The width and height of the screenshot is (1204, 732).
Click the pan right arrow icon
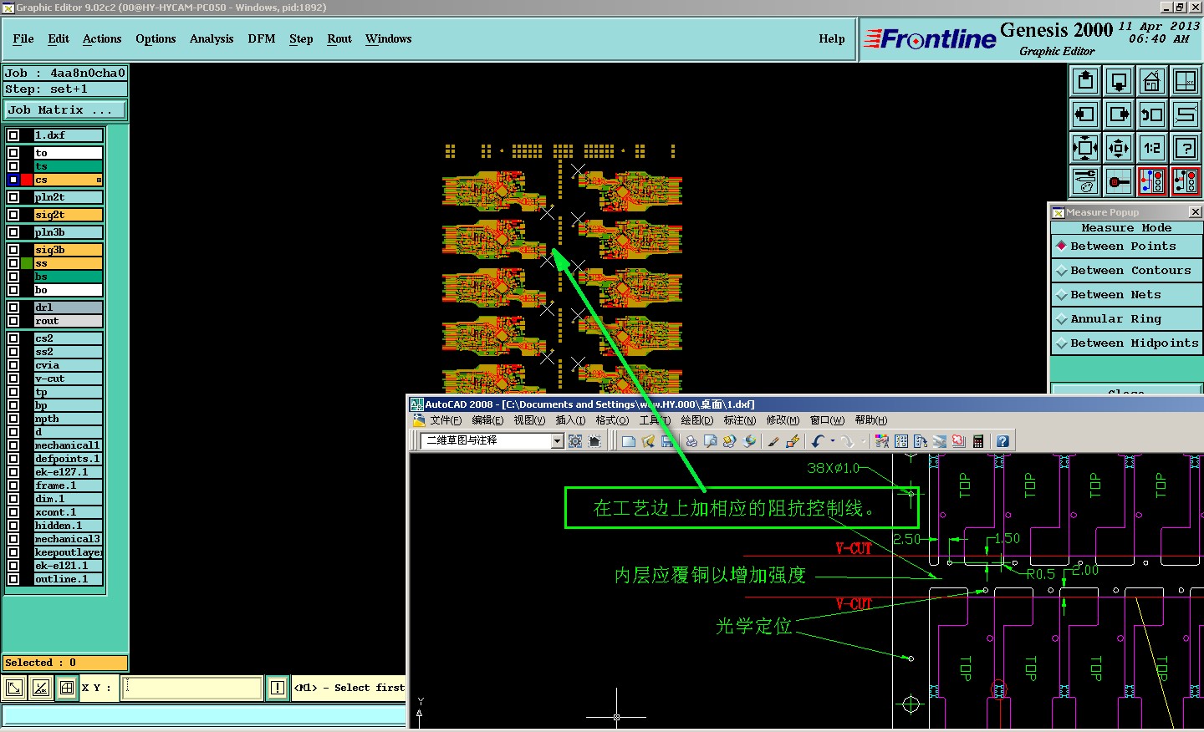1119,114
